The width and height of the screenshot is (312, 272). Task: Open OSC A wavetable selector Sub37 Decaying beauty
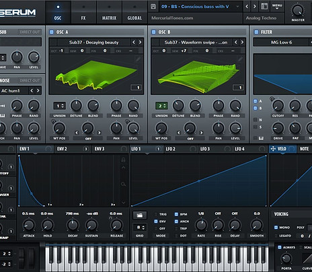[x=94, y=42]
